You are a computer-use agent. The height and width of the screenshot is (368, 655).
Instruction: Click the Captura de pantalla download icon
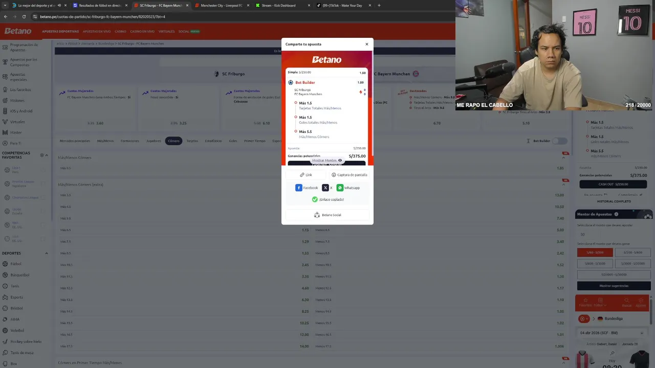(334, 175)
